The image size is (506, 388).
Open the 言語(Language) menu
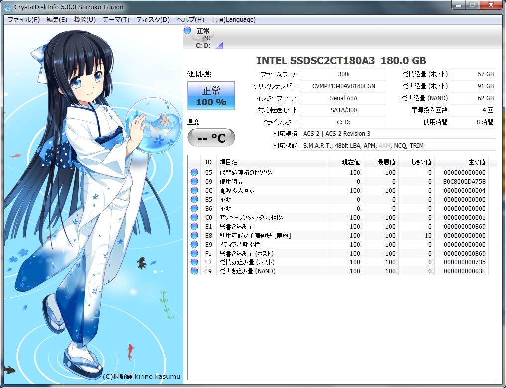pyautogui.click(x=234, y=20)
